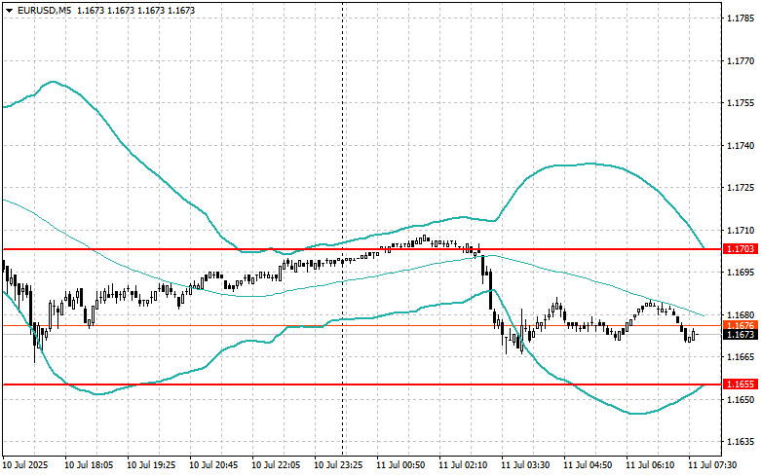Viewport: 761px width, 476px height.
Task: Click the 11 Jul 02:10 time label
Action: [463, 465]
